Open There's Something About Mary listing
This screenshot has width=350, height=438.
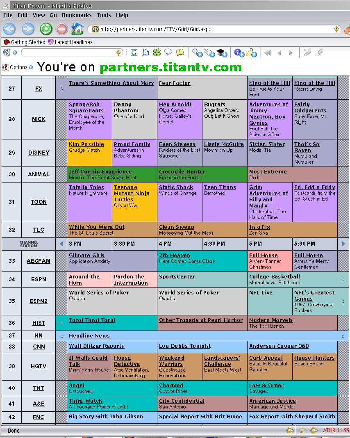pos(111,83)
